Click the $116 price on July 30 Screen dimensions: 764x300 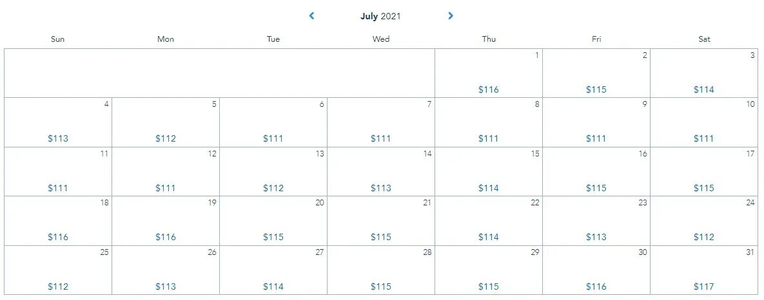tap(596, 286)
